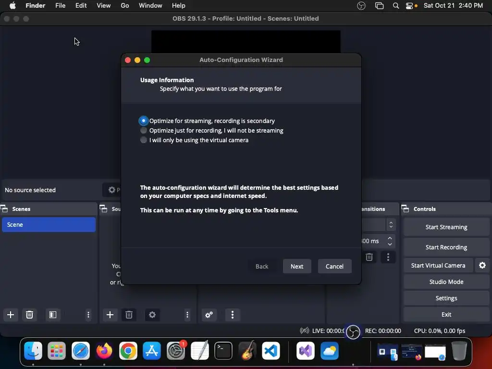
Task: Start Virtual Camera in Controls
Action: (x=438, y=265)
